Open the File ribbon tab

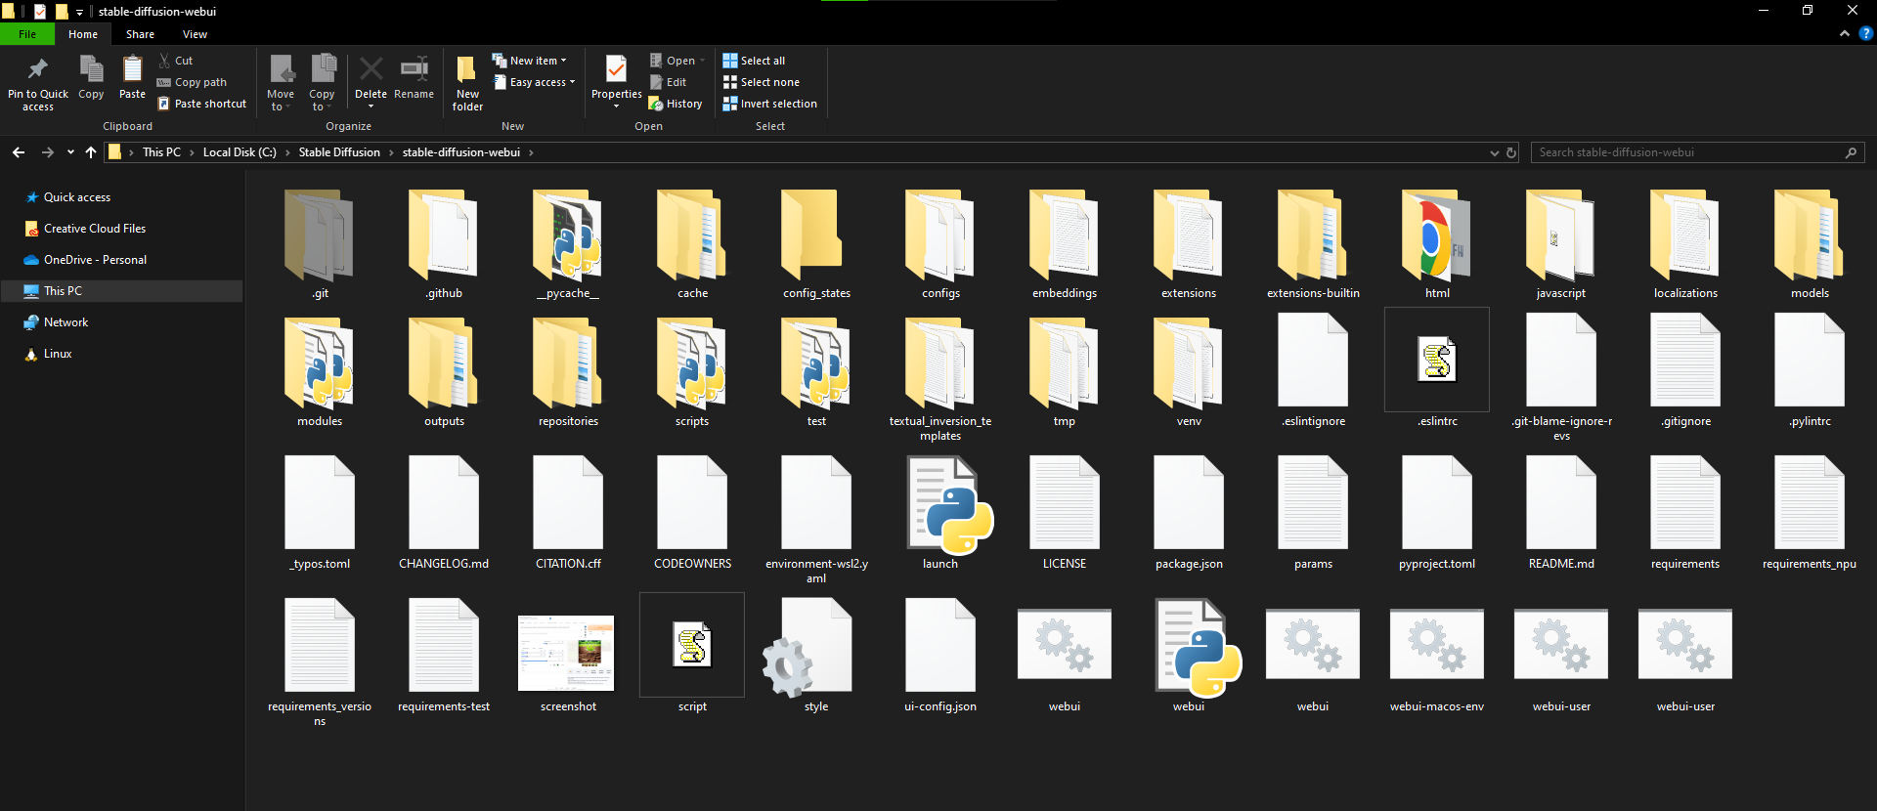[x=27, y=34]
